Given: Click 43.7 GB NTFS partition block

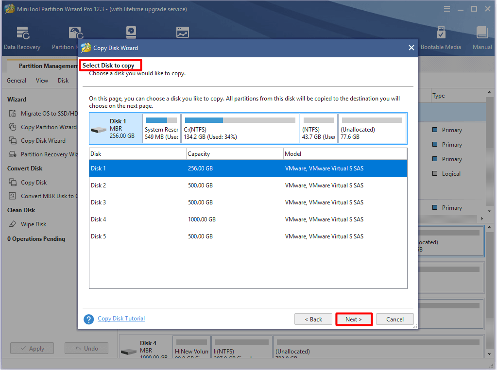Looking at the screenshot, I should click(319, 128).
